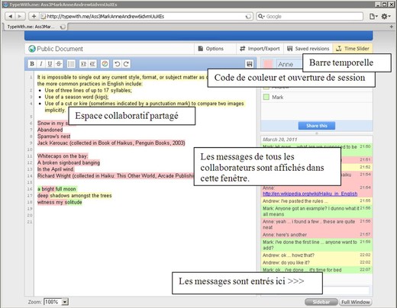Image resolution: width=397 pixels, height=308 pixels.
Task: Toggle underline formatting button
Action: (x=50, y=64)
